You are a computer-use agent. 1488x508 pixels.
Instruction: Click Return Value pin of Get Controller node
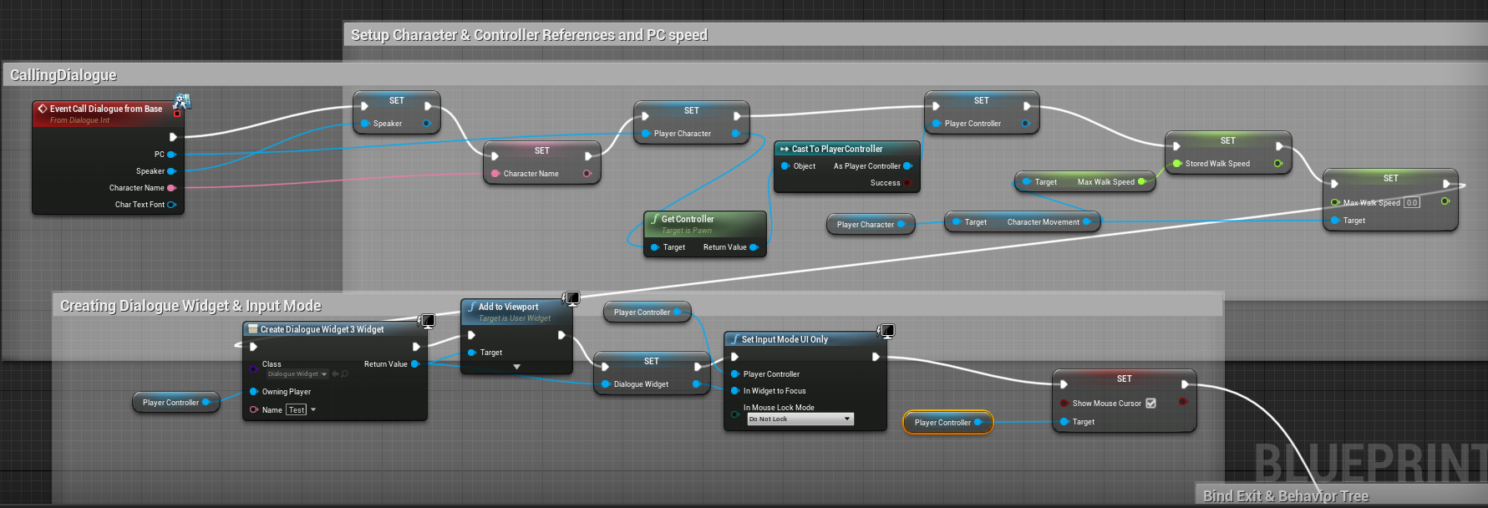754,247
